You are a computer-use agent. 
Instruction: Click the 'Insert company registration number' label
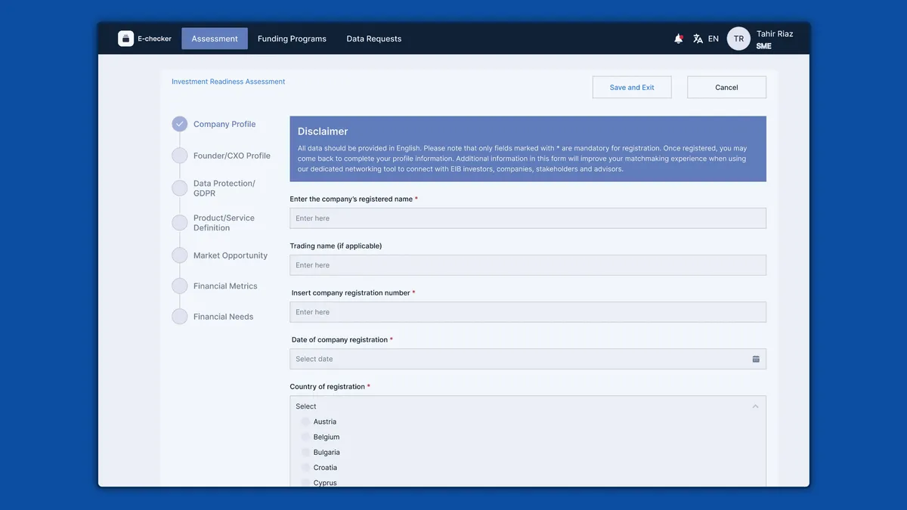pos(351,293)
